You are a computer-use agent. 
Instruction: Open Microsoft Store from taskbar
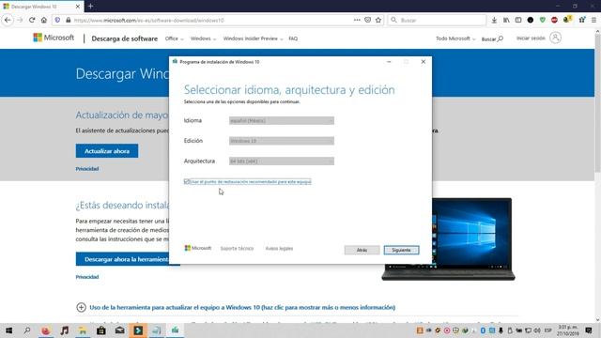101,330
